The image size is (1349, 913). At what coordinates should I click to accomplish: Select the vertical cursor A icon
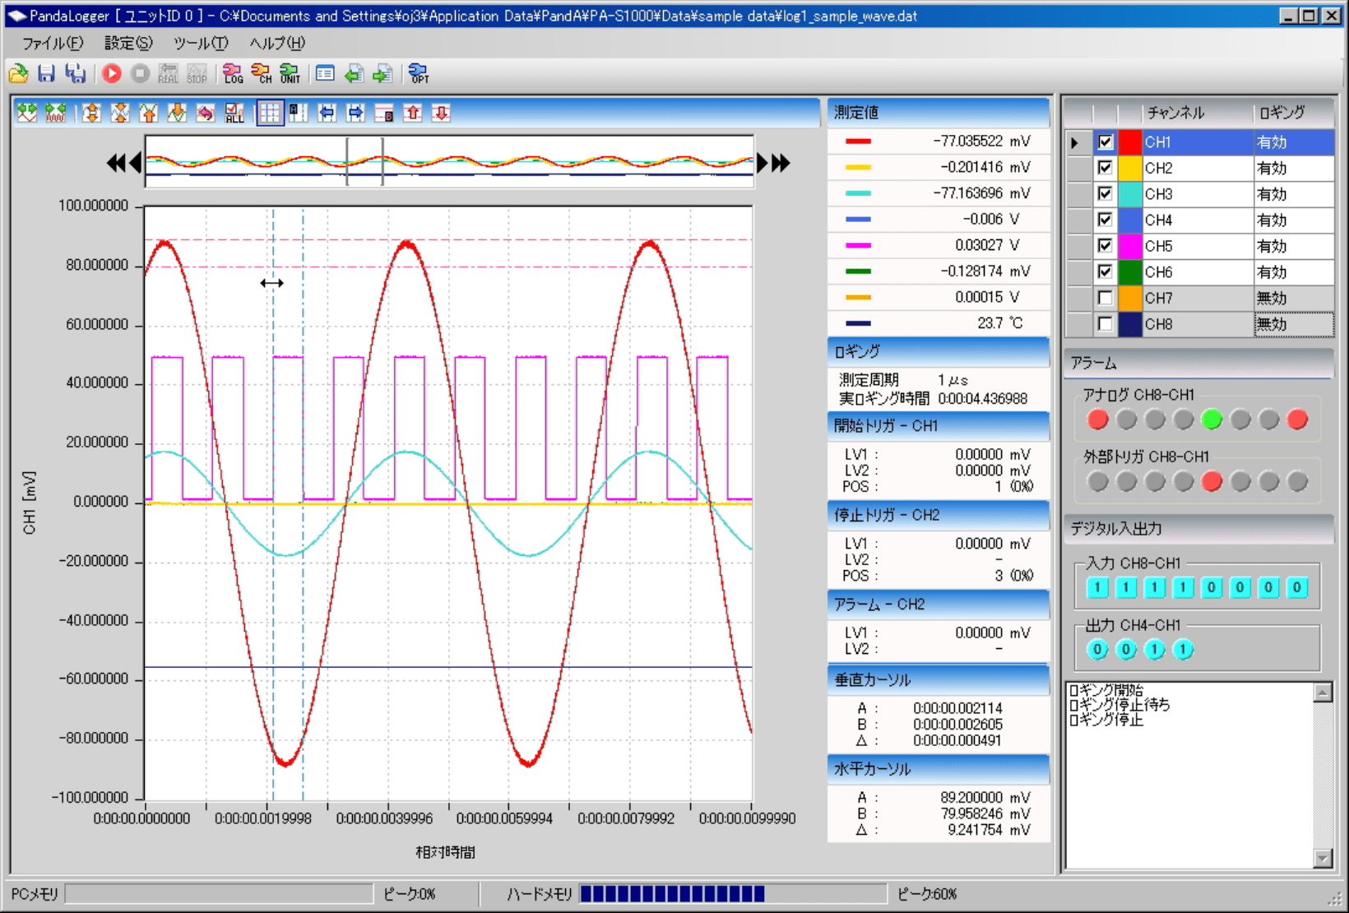[299, 113]
